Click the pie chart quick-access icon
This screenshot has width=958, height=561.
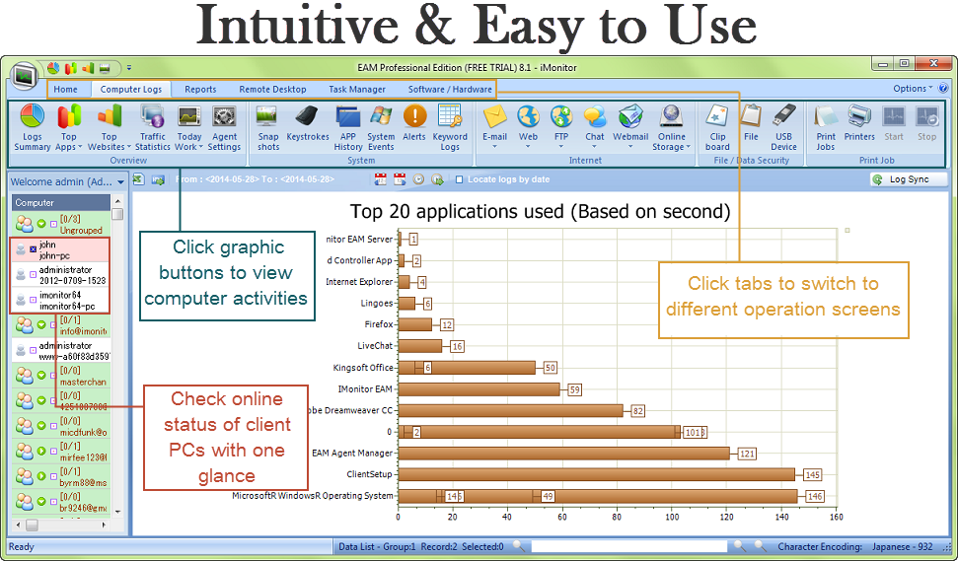pos(53,68)
